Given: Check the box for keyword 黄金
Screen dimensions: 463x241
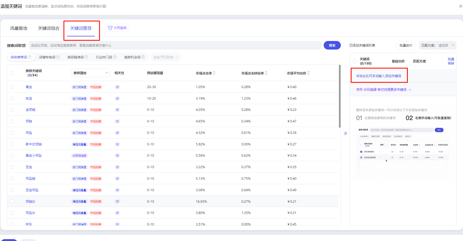Looking at the screenshot, I should 12,87.
